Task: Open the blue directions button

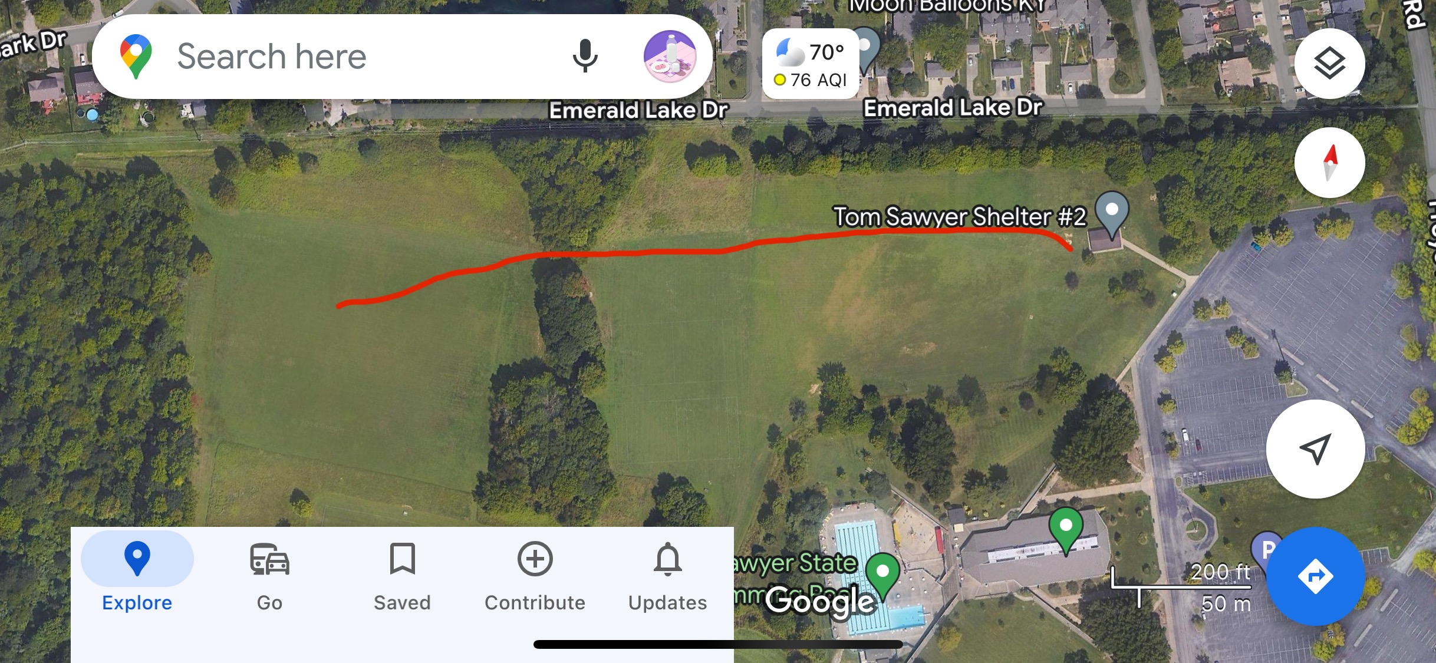Action: [1315, 576]
